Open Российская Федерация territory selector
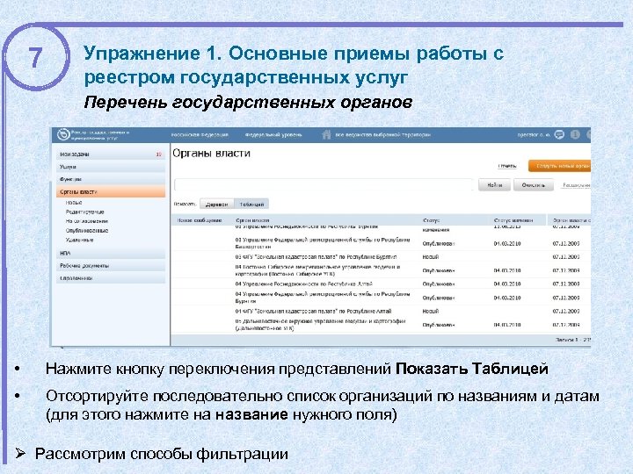This screenshot has width=633, height=474. tap(200, 134)
